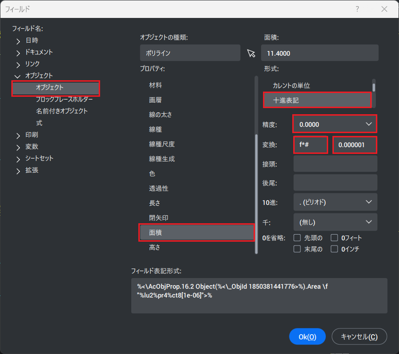
Task: Choose 十進表記 in the format list
Action: [x=317, y=101]
